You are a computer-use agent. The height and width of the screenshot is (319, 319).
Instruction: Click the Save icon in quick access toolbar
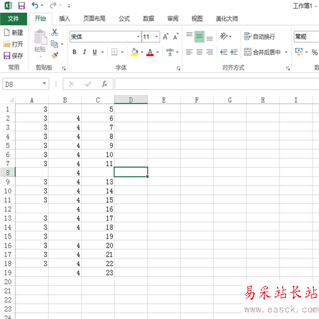(x=22, y=6)
